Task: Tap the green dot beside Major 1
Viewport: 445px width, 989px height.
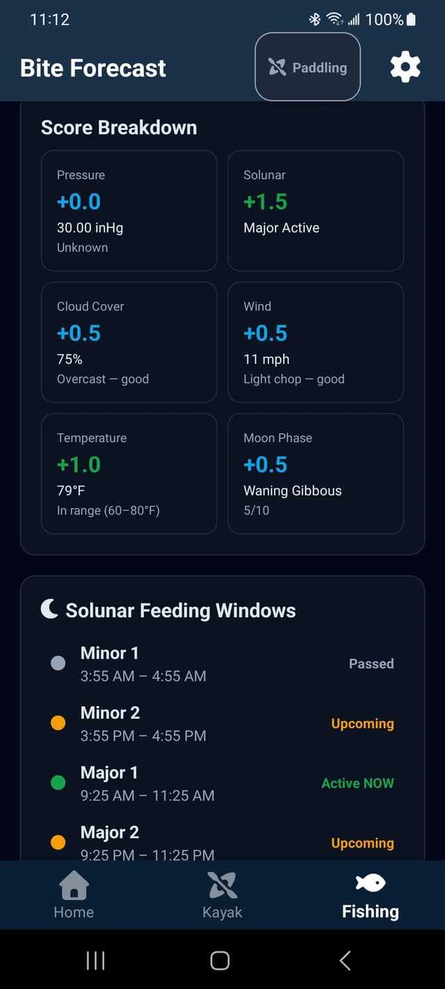Action: [x=58, y=782]
